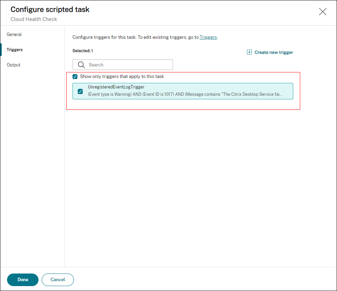
Task: Dismiss changes with Cancel button
Action: pos(57,279)
